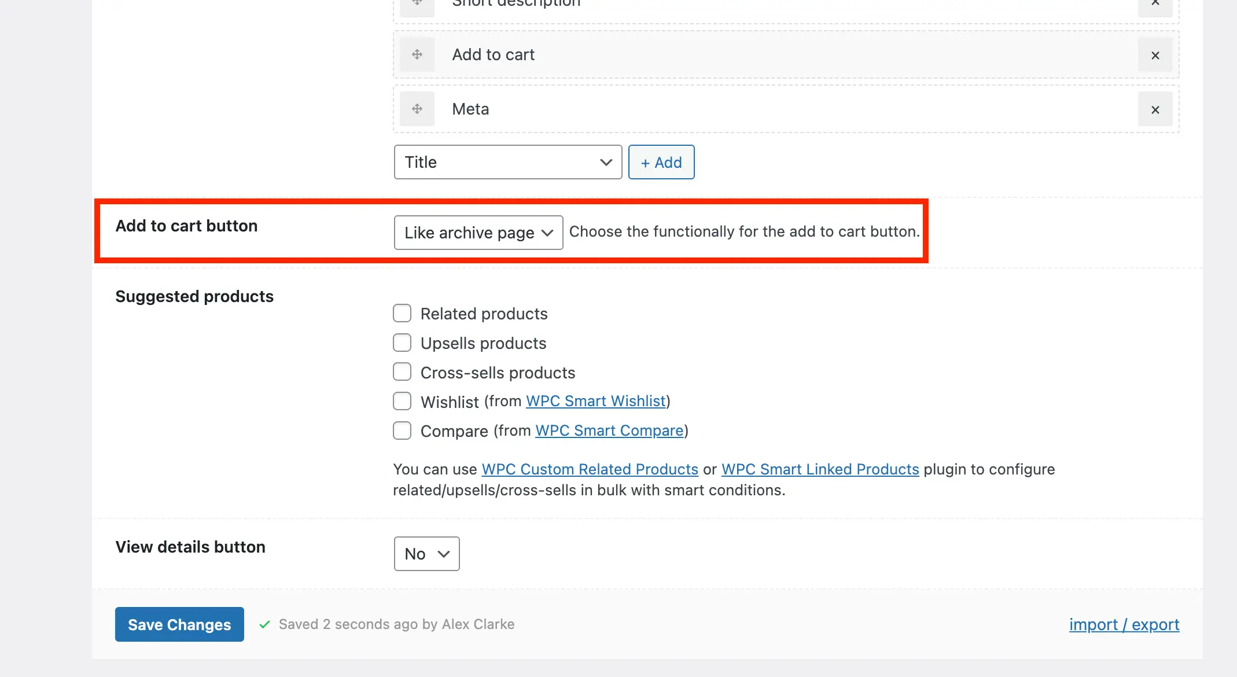This screenshot has width=1237, height=677.
Task: Check the Cross-sells products option
Action: click(402, 372)
